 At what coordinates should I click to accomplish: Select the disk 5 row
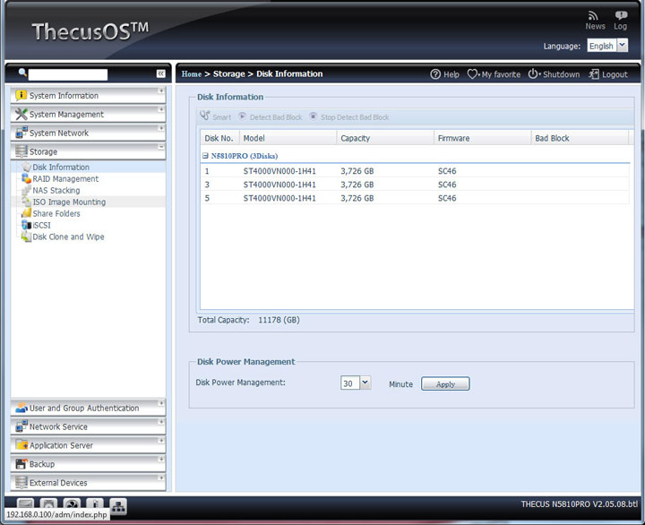point(415,198)
